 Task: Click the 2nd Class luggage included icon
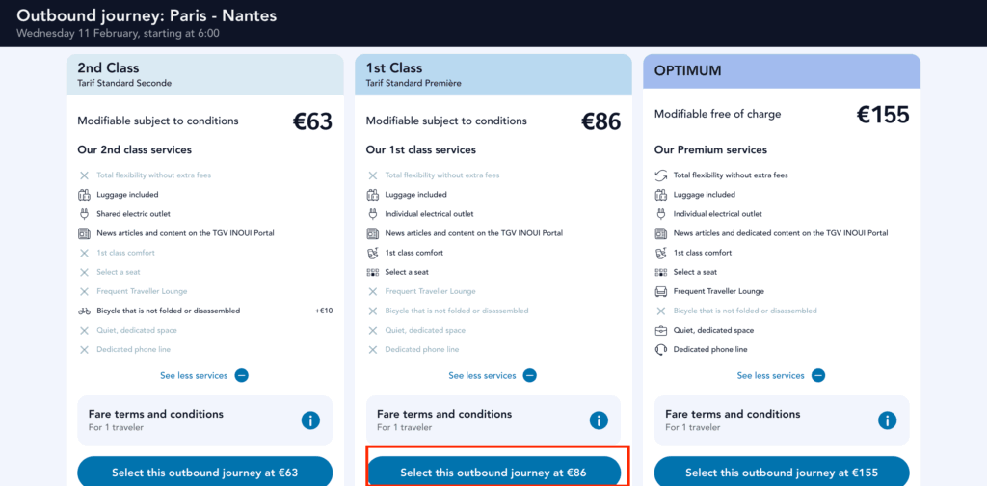pyautogui.click(x=84, y=195)
